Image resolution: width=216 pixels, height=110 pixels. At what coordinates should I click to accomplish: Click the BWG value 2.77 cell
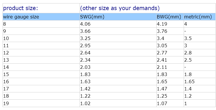[x=170, y=53]
